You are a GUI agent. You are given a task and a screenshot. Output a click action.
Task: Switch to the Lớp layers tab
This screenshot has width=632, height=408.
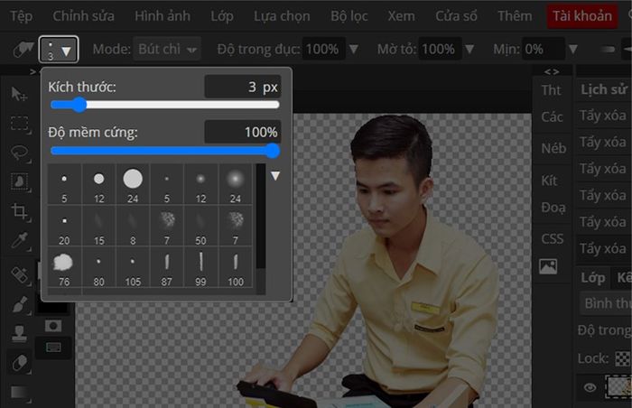click(593, 278)
